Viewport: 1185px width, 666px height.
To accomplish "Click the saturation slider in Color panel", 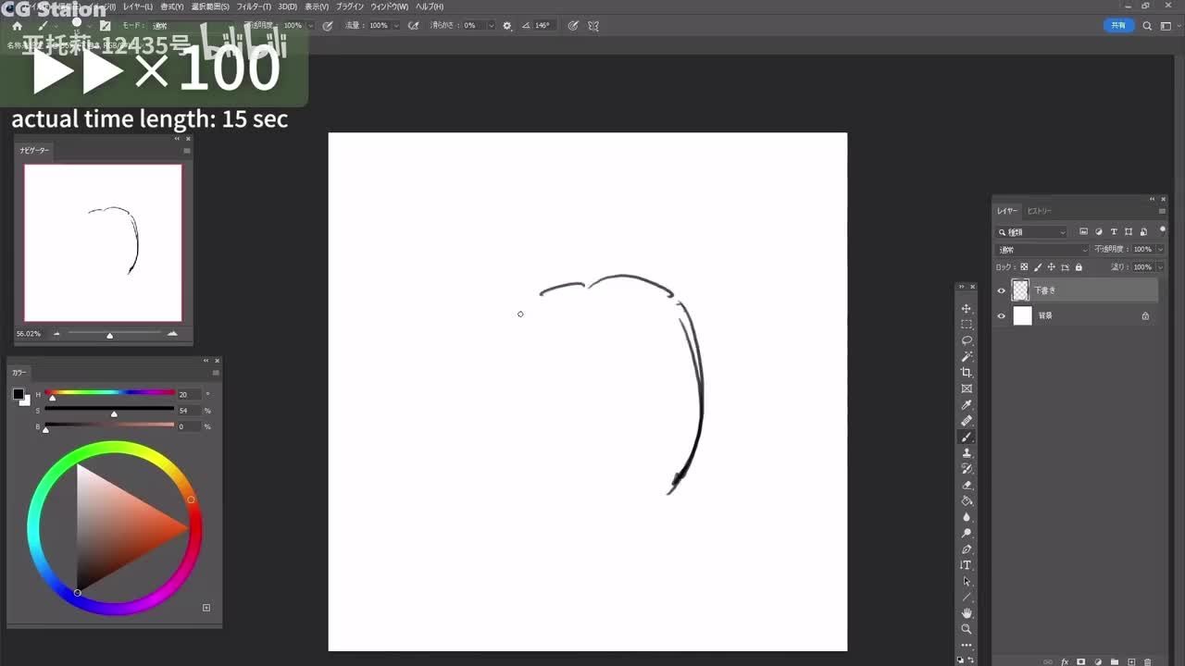I will pyautogui.click(x=109, y=408).
